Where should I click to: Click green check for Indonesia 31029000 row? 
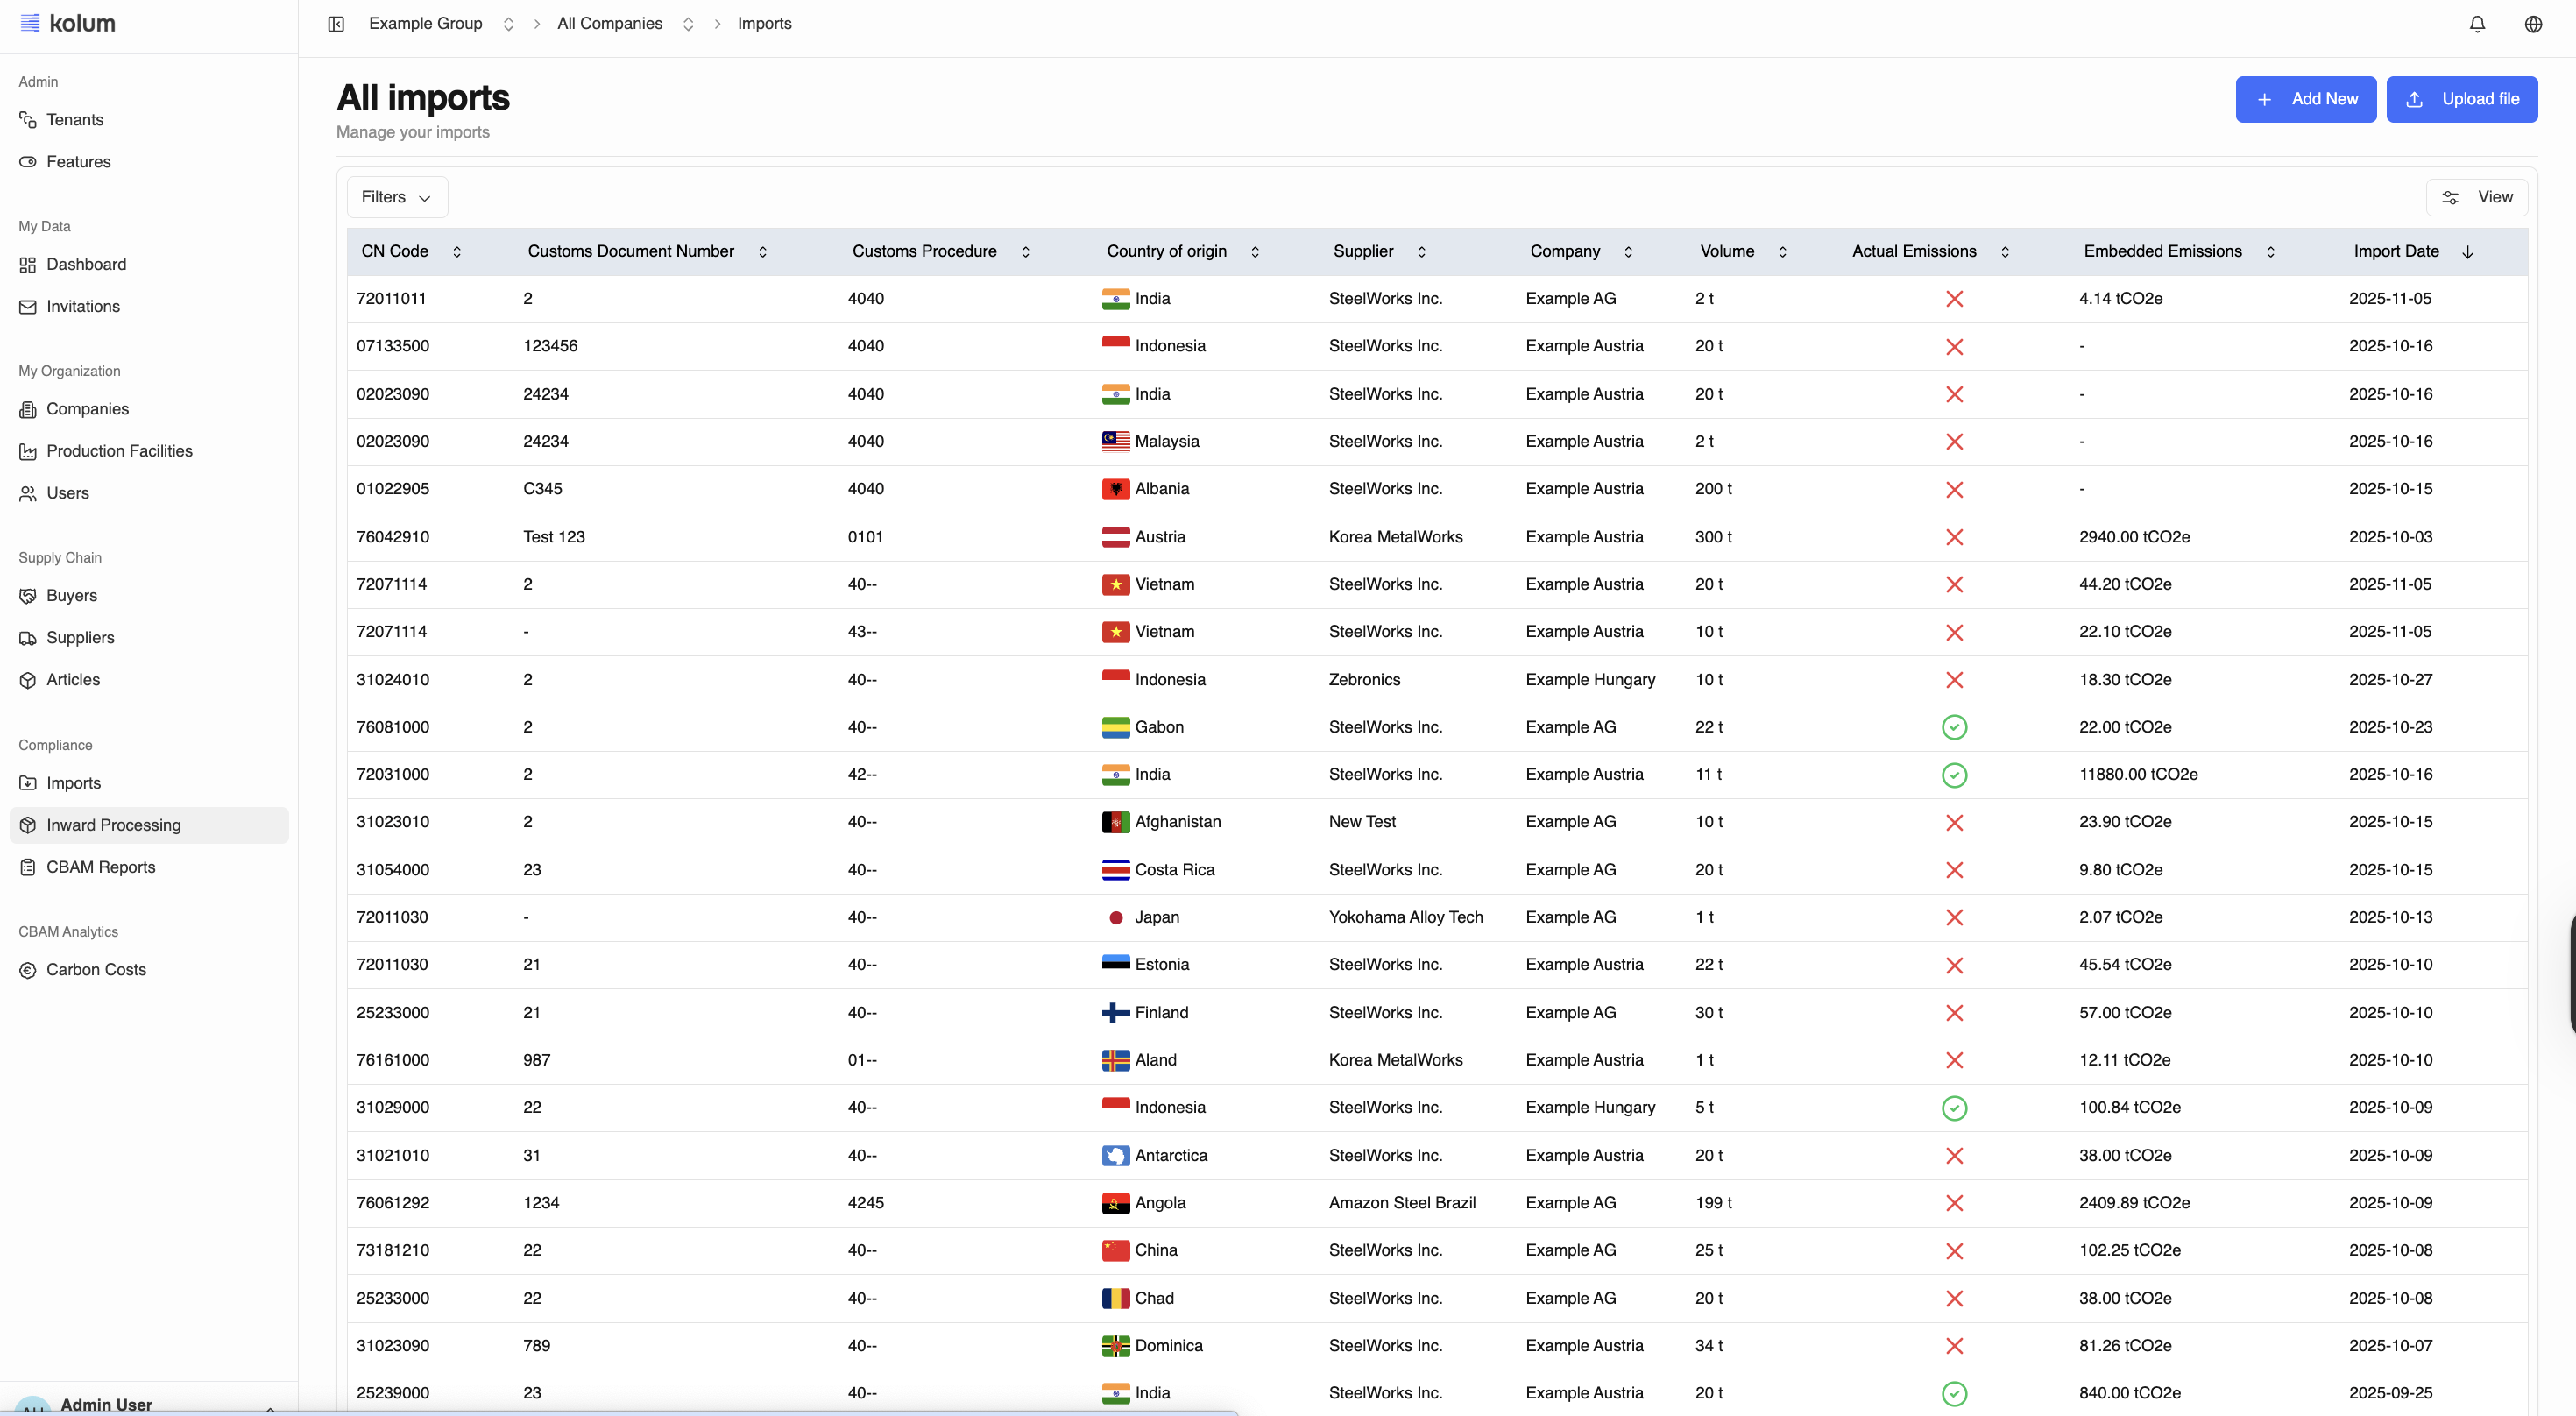click(x=1954, y=1108)
